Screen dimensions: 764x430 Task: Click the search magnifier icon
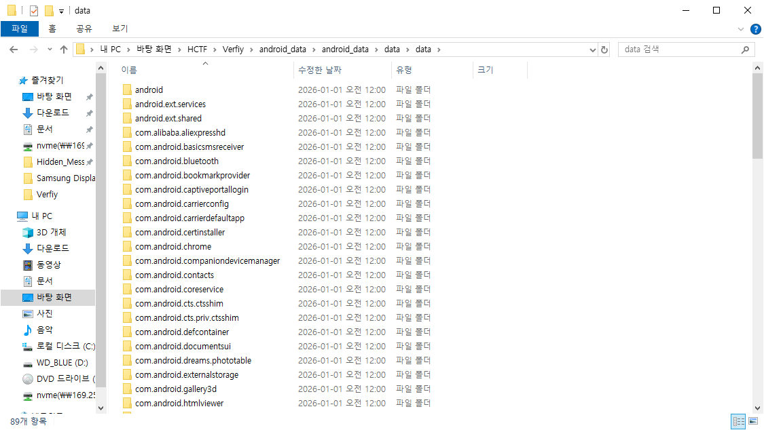pyautogui.click(x=745, y=50)
